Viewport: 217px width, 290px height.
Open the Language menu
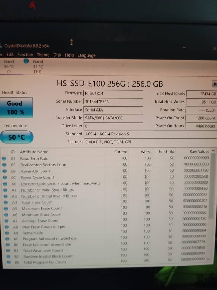click(x=86, y=55)
